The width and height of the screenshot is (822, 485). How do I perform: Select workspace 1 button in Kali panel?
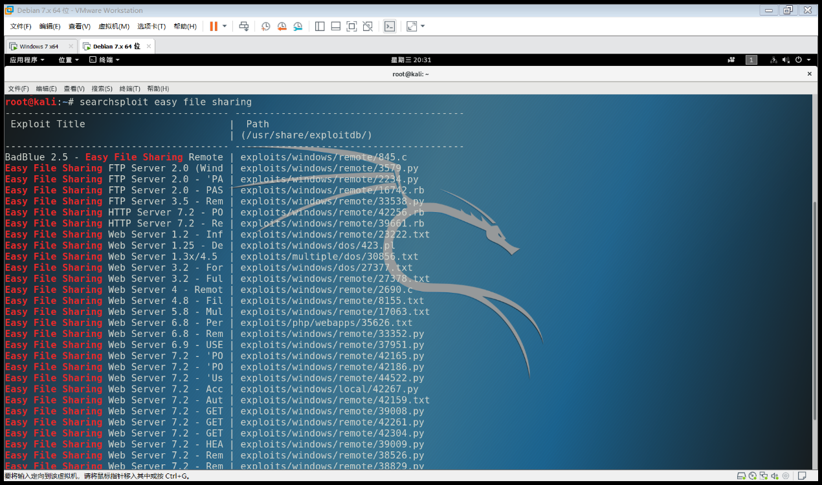pyautogui.click(x=751, y=59)
